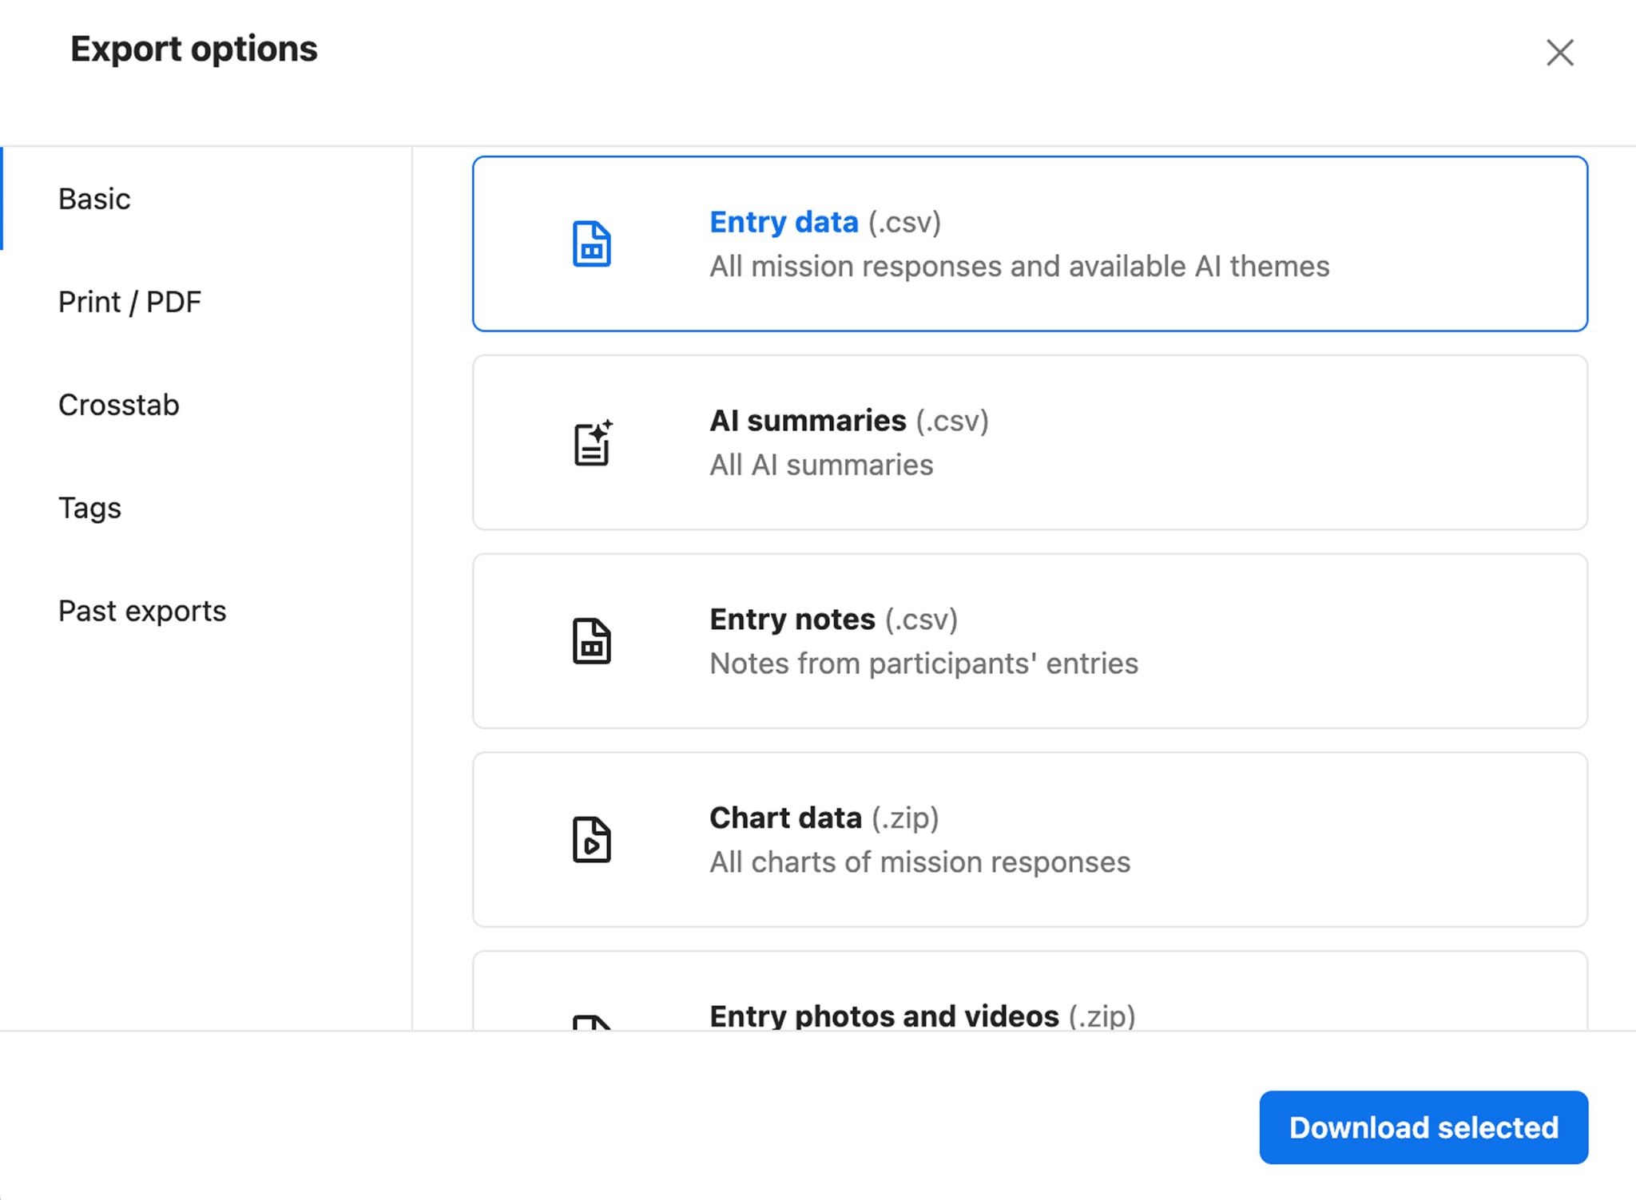
Task: Click the Entry data spreadsheet file icon
Action: click(591, 244)
